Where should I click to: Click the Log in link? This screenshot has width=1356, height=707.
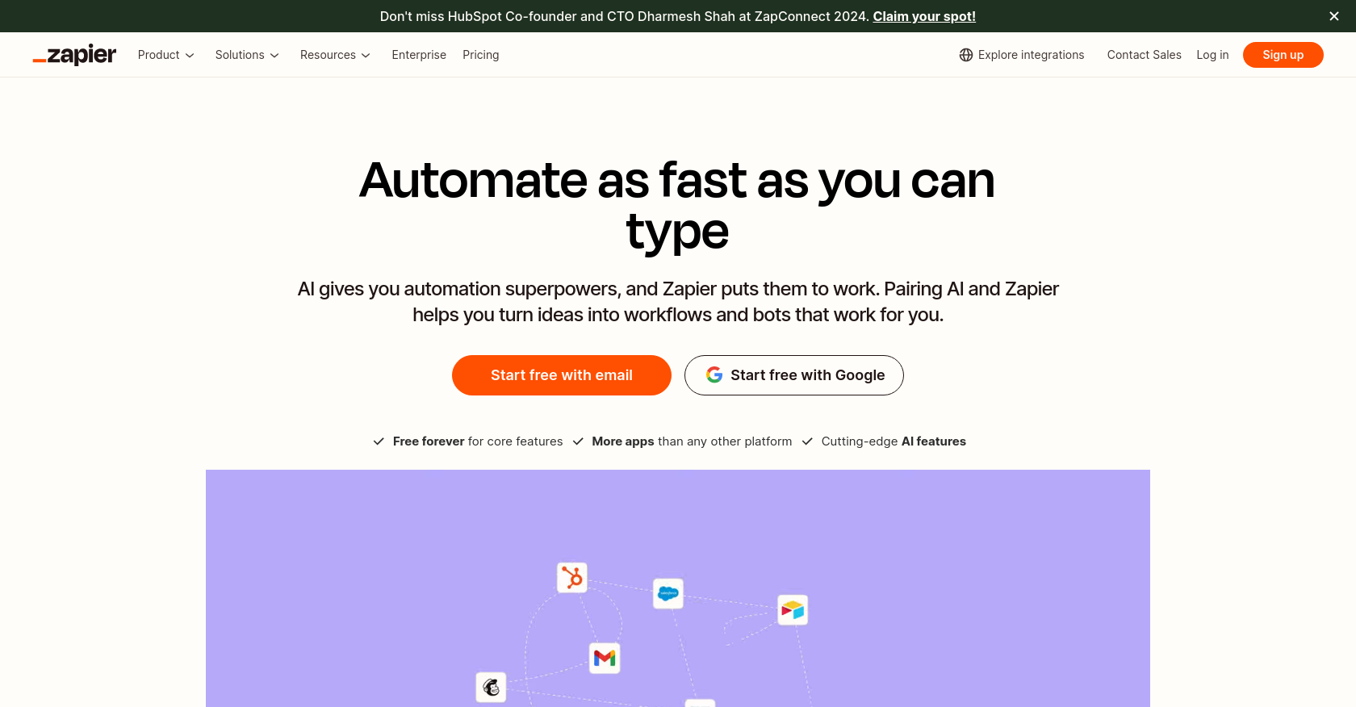pyautogui.click(x=1212, y=55)
